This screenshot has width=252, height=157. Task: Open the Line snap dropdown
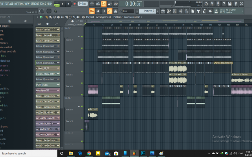pyautogui.click(x=128, y=11)
